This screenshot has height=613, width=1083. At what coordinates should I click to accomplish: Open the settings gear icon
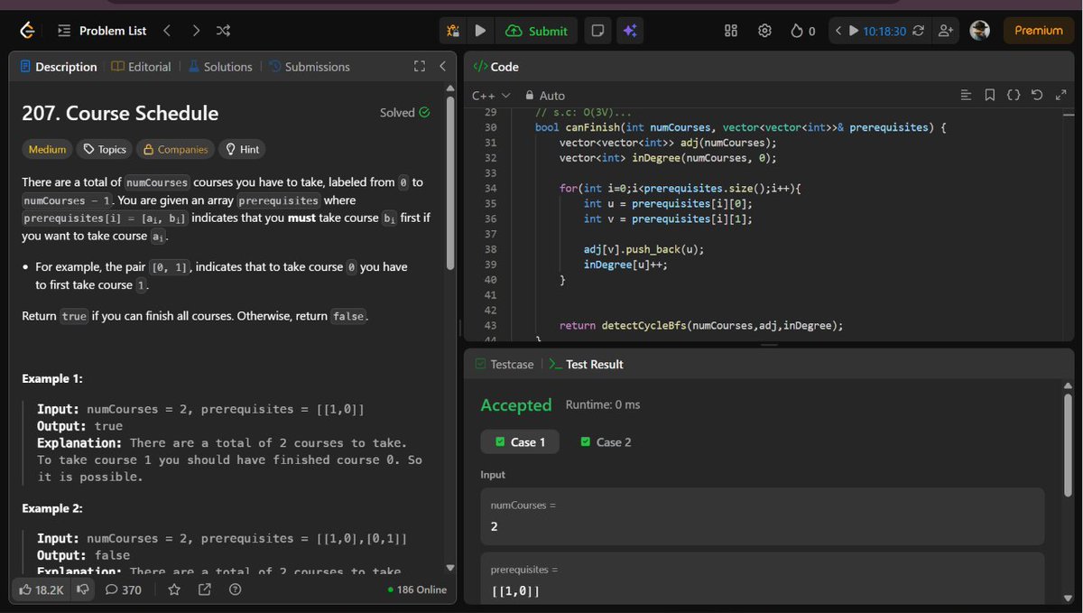[x=764, y=31]
